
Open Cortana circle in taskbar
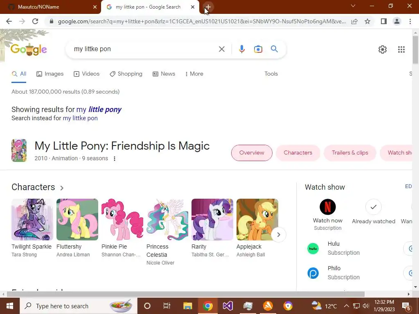(147, 306)
